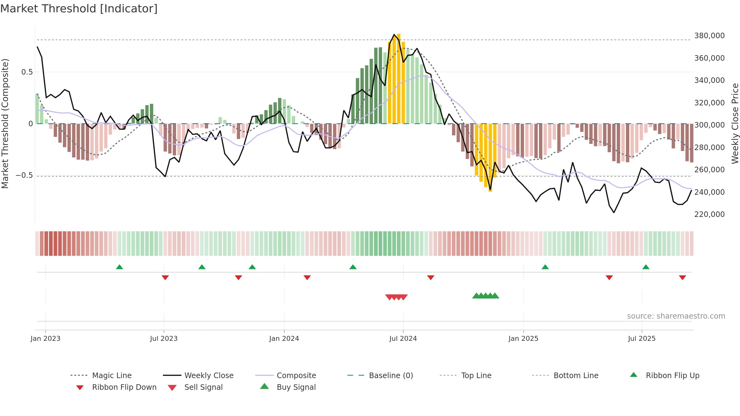Click the 360,000 price axis label

(709, 58)
